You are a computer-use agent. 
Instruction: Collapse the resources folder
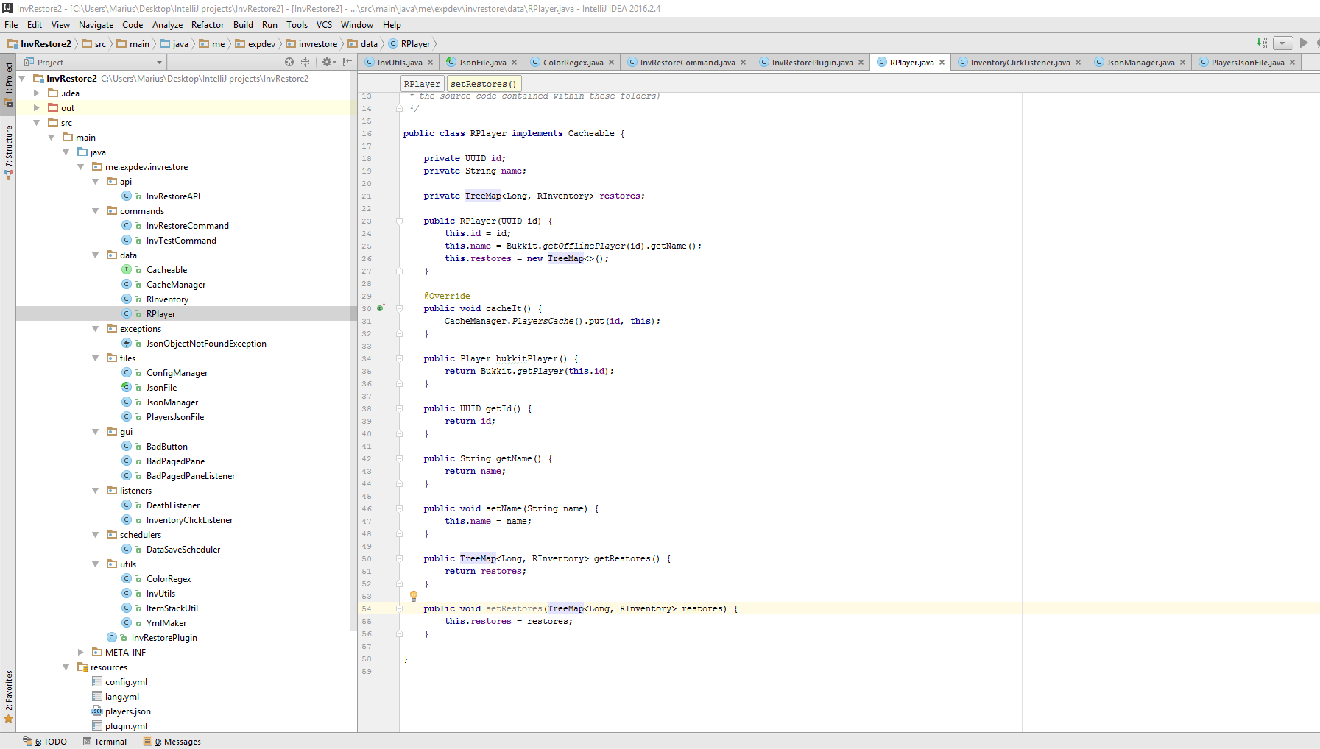(x=66, y=667)
